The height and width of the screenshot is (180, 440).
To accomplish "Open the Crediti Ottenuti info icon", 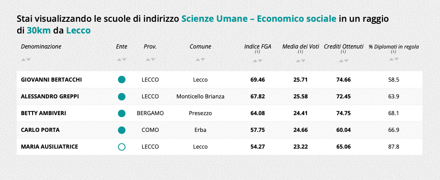I will point(343,52).
